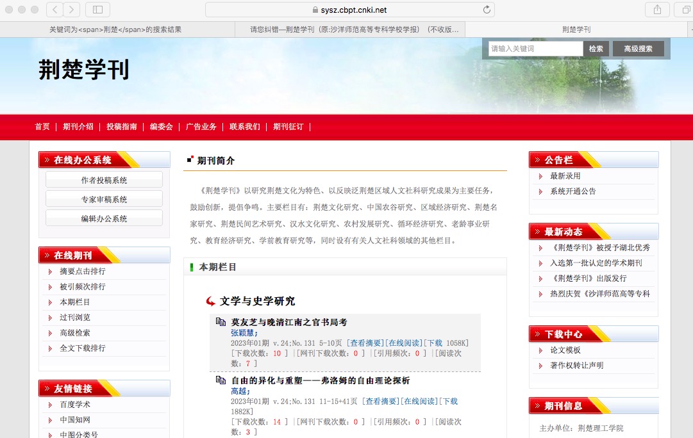
Task: Open news 入选第一批认定的学术期刊
Action: coord(596,263)
